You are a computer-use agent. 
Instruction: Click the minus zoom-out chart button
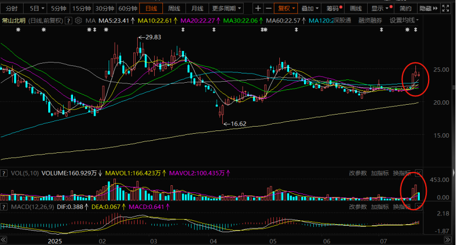point(269,8)
